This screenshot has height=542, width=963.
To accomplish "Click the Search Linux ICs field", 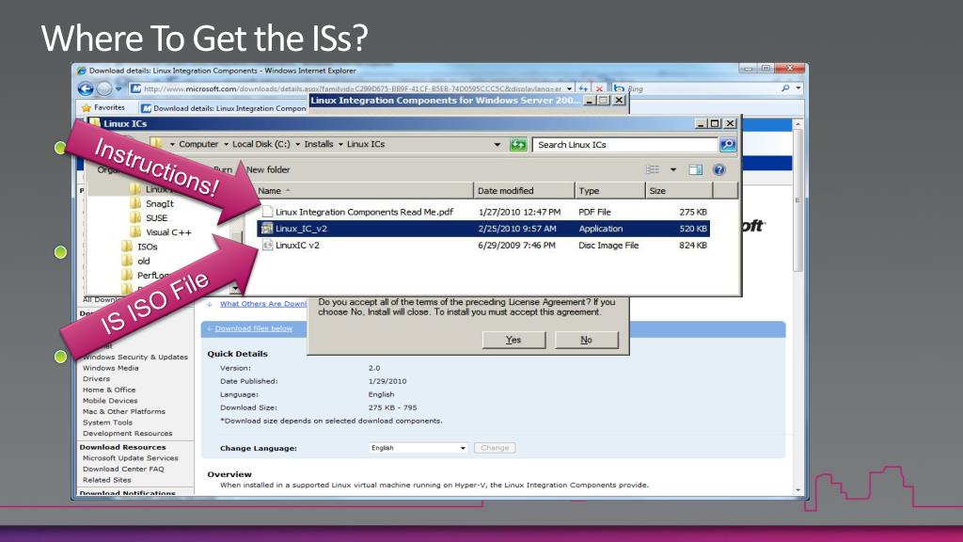I will point(625,144).
